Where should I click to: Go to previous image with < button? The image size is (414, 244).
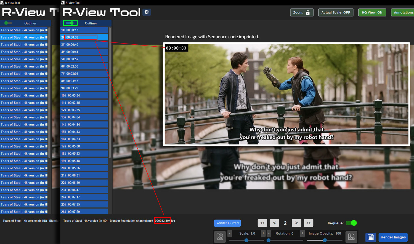tap(274, 223)
